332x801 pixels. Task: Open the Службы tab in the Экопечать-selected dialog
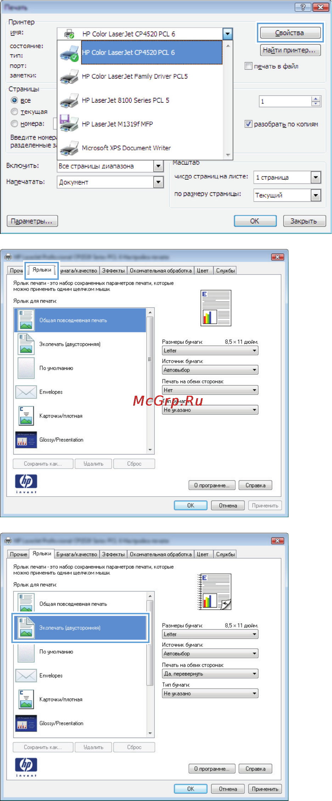click(225, 554)
